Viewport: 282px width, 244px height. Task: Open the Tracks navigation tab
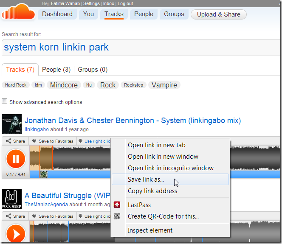click(114, 14)
